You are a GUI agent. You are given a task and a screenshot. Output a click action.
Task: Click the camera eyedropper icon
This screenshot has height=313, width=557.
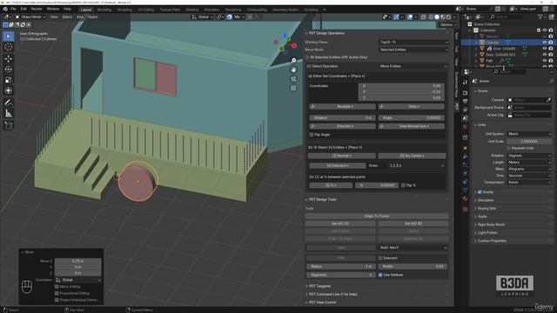(548, 100)
